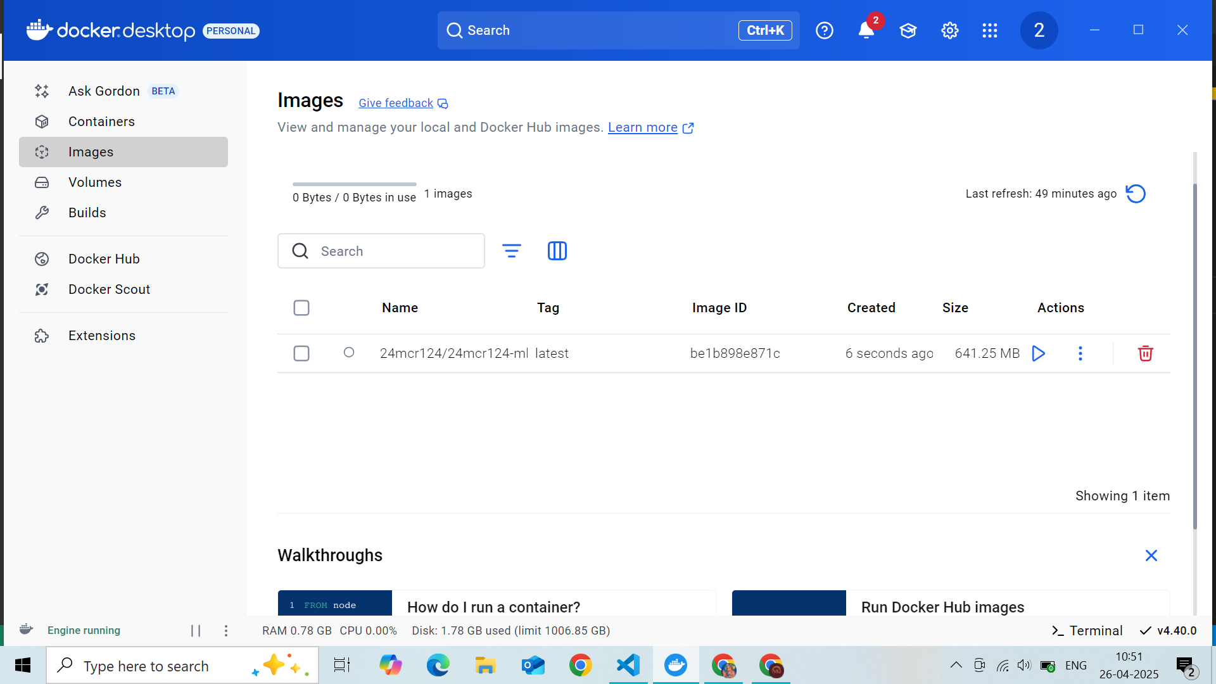The width and height of the screenshot is (1216, 684).
Task: Open the apps grid icon
Action: point(990,30)
